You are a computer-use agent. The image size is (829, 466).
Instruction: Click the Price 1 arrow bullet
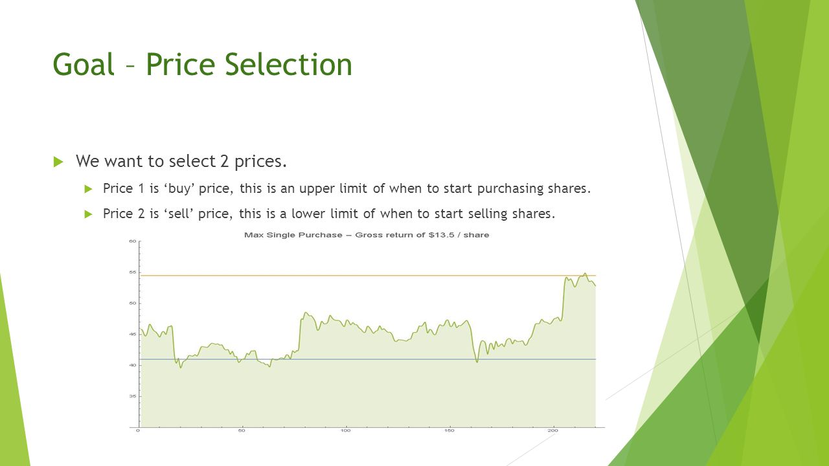[89, 189]
